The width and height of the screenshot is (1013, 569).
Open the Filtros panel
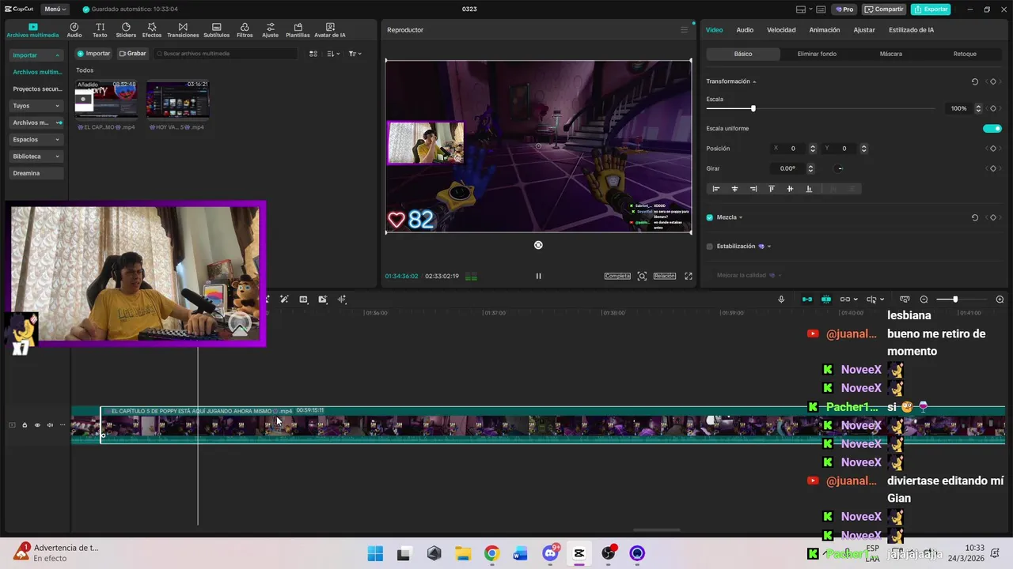245,30
